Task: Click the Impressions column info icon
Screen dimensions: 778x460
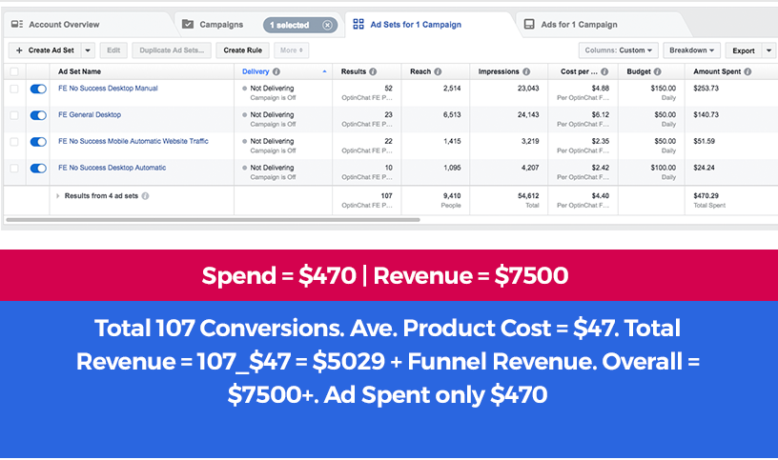Action: point(526,71)
